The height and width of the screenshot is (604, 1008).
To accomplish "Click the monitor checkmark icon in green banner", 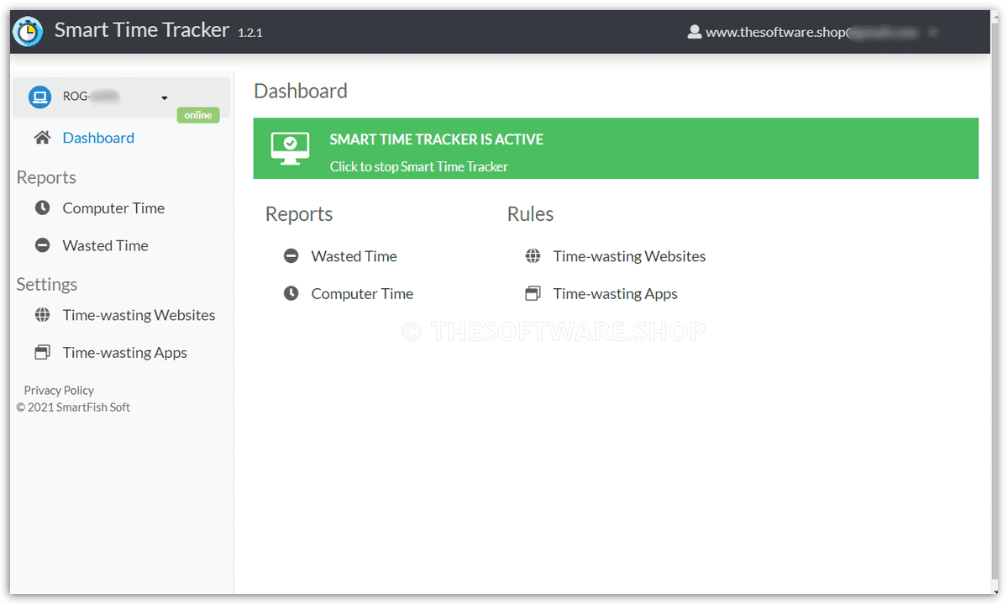I will (x=290, y=148).
